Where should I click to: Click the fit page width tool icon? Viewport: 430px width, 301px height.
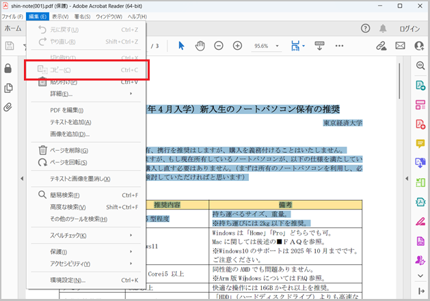295,46
